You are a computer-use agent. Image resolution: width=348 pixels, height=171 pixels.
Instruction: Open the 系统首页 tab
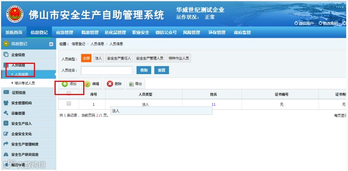point(14,33)
